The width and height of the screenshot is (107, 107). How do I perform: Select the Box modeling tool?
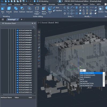[3, 10]
